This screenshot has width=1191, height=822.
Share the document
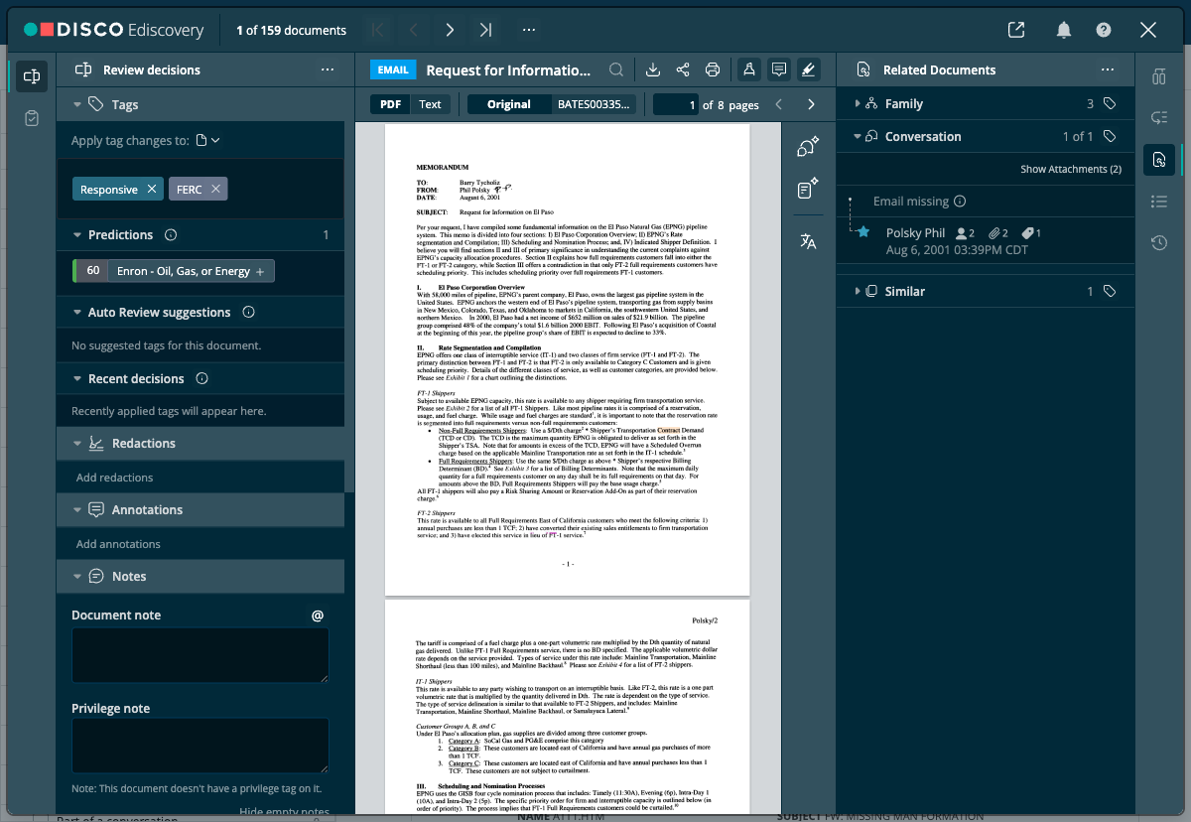click(683, 69)
